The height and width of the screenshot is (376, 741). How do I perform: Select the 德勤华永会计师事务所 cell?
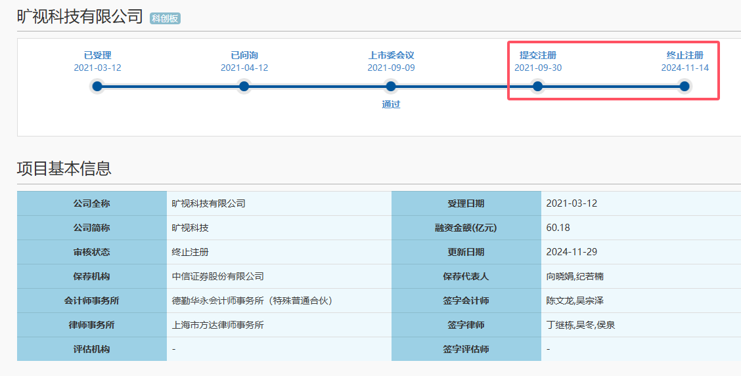point(279,301)
